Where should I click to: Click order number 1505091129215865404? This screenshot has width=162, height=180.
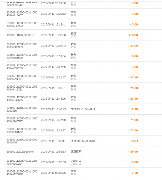(20, 151)
